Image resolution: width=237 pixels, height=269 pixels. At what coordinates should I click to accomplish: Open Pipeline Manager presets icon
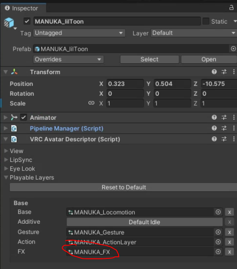pos(224,128)
